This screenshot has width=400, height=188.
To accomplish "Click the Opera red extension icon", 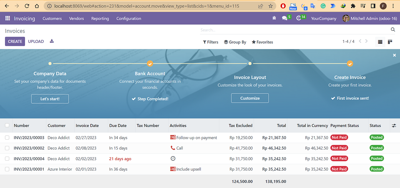I will 283,6.
